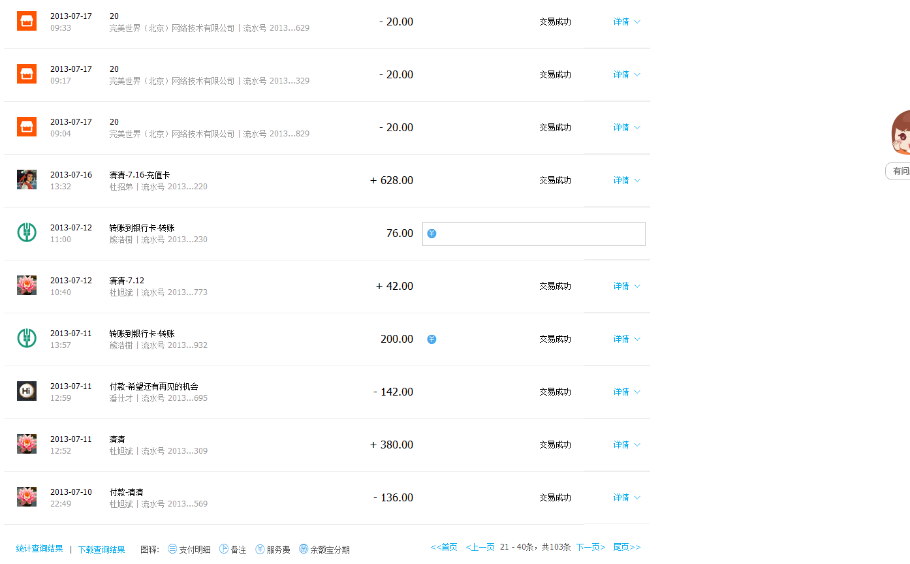Click the fee tooltip box beside 76.00
Screen dimensions: 910x564
point(534,234)
